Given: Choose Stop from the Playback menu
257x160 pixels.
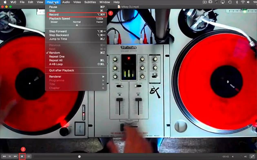Looking at the screenshot, I should (76, 11).
